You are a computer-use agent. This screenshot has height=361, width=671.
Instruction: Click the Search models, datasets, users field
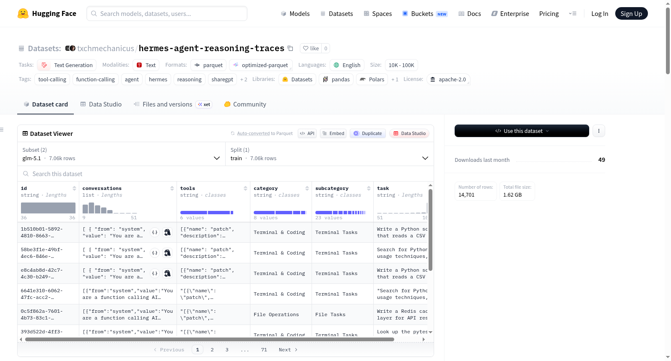coord(167,13)
